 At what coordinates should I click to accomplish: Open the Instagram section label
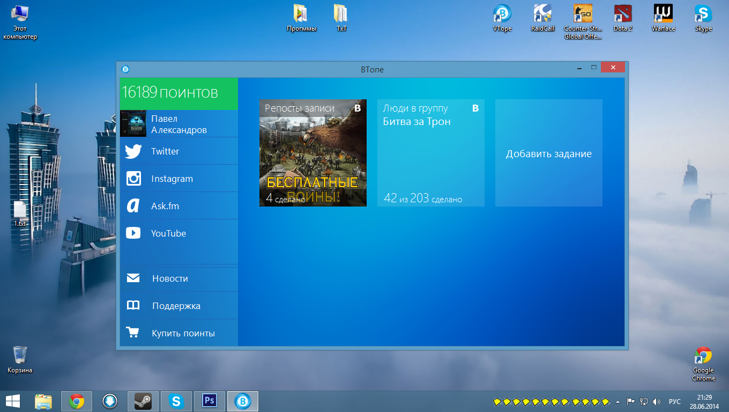click(172, 179)
